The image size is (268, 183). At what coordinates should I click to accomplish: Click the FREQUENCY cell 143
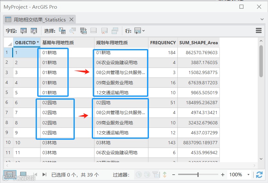click(163, 143)
